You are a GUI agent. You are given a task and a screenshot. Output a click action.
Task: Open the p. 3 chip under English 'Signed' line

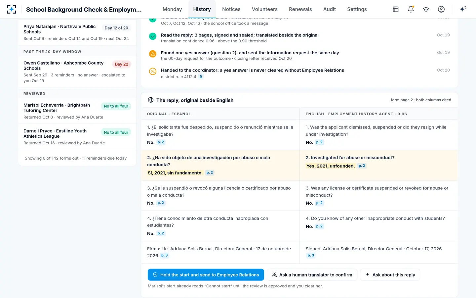(x=311, y=256)
